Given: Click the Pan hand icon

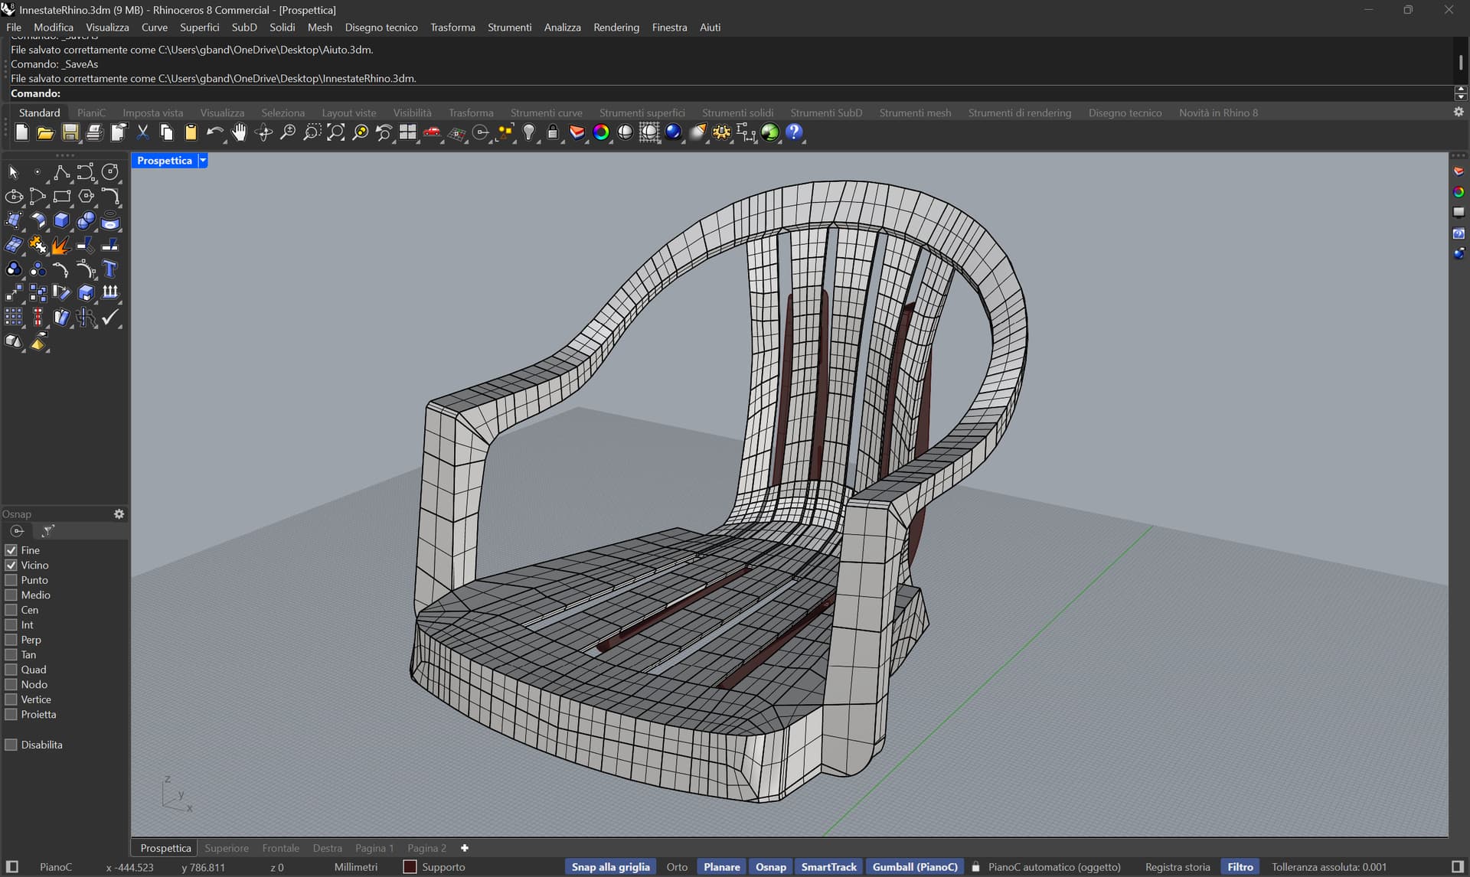Looking at the screenshot, I should pos(240,132).
